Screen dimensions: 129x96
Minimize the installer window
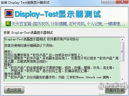click(105, 2)
